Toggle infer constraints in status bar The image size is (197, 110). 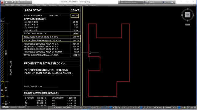pos(83,107)
